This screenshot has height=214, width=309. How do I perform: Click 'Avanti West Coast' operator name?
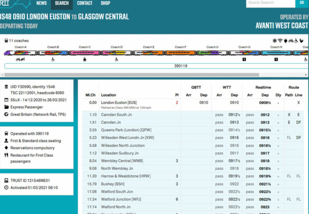click(282, 26)
